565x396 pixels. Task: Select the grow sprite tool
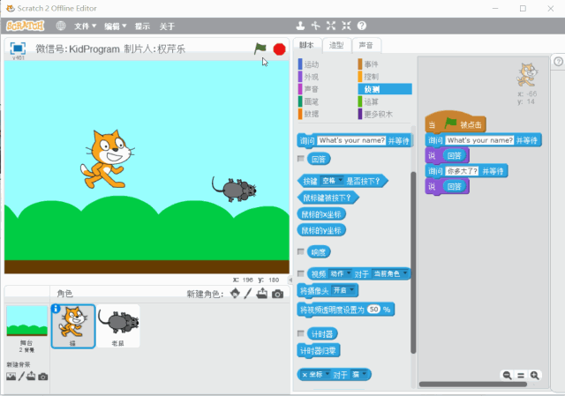pyautogui.click(x=331, y=26)
